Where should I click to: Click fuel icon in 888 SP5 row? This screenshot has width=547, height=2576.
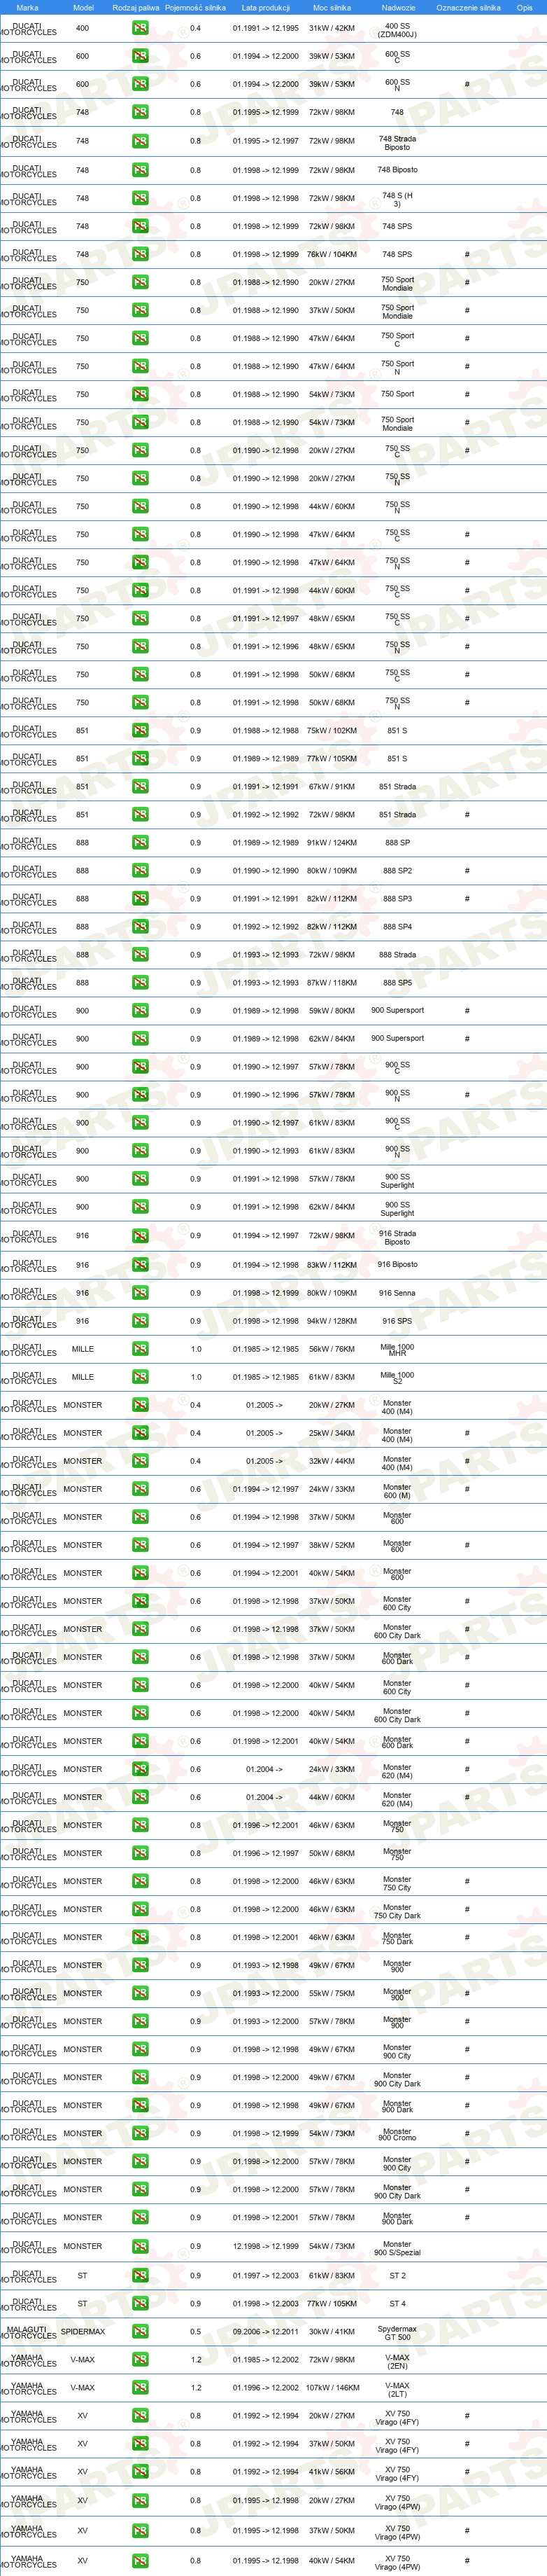[140, 982]
